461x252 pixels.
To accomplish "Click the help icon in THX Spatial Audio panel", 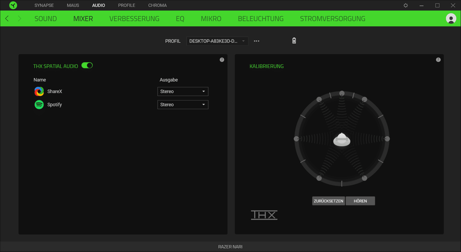I will tap(222, 60).
